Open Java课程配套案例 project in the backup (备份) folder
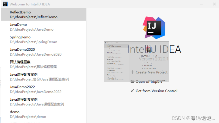Image resolution: width=219 pixels, height=123 pixels. [x=44, y=77]
